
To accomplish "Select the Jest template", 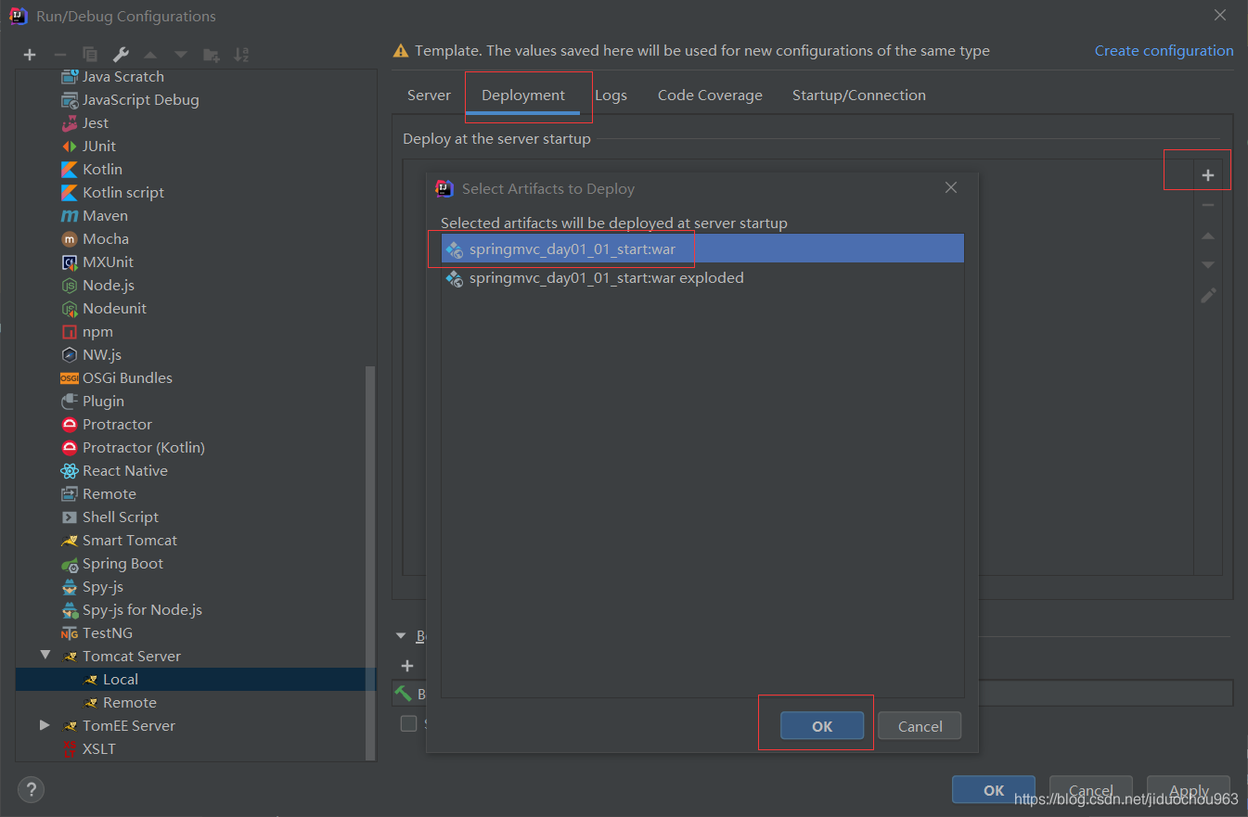I will pos(84,123).
